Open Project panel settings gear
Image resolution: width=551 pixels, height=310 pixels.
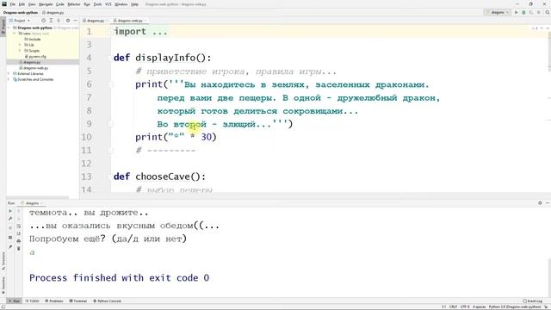click(68, 21)
